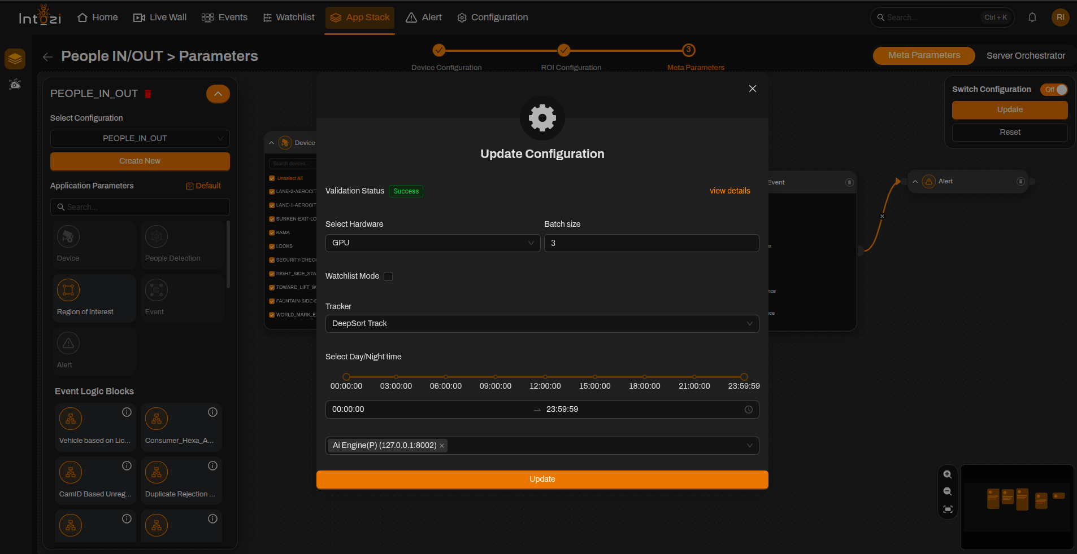Enable the Watchlist Mode checkbox
The width and height of the screenshot is (1077, 554).
coord(388,276)
